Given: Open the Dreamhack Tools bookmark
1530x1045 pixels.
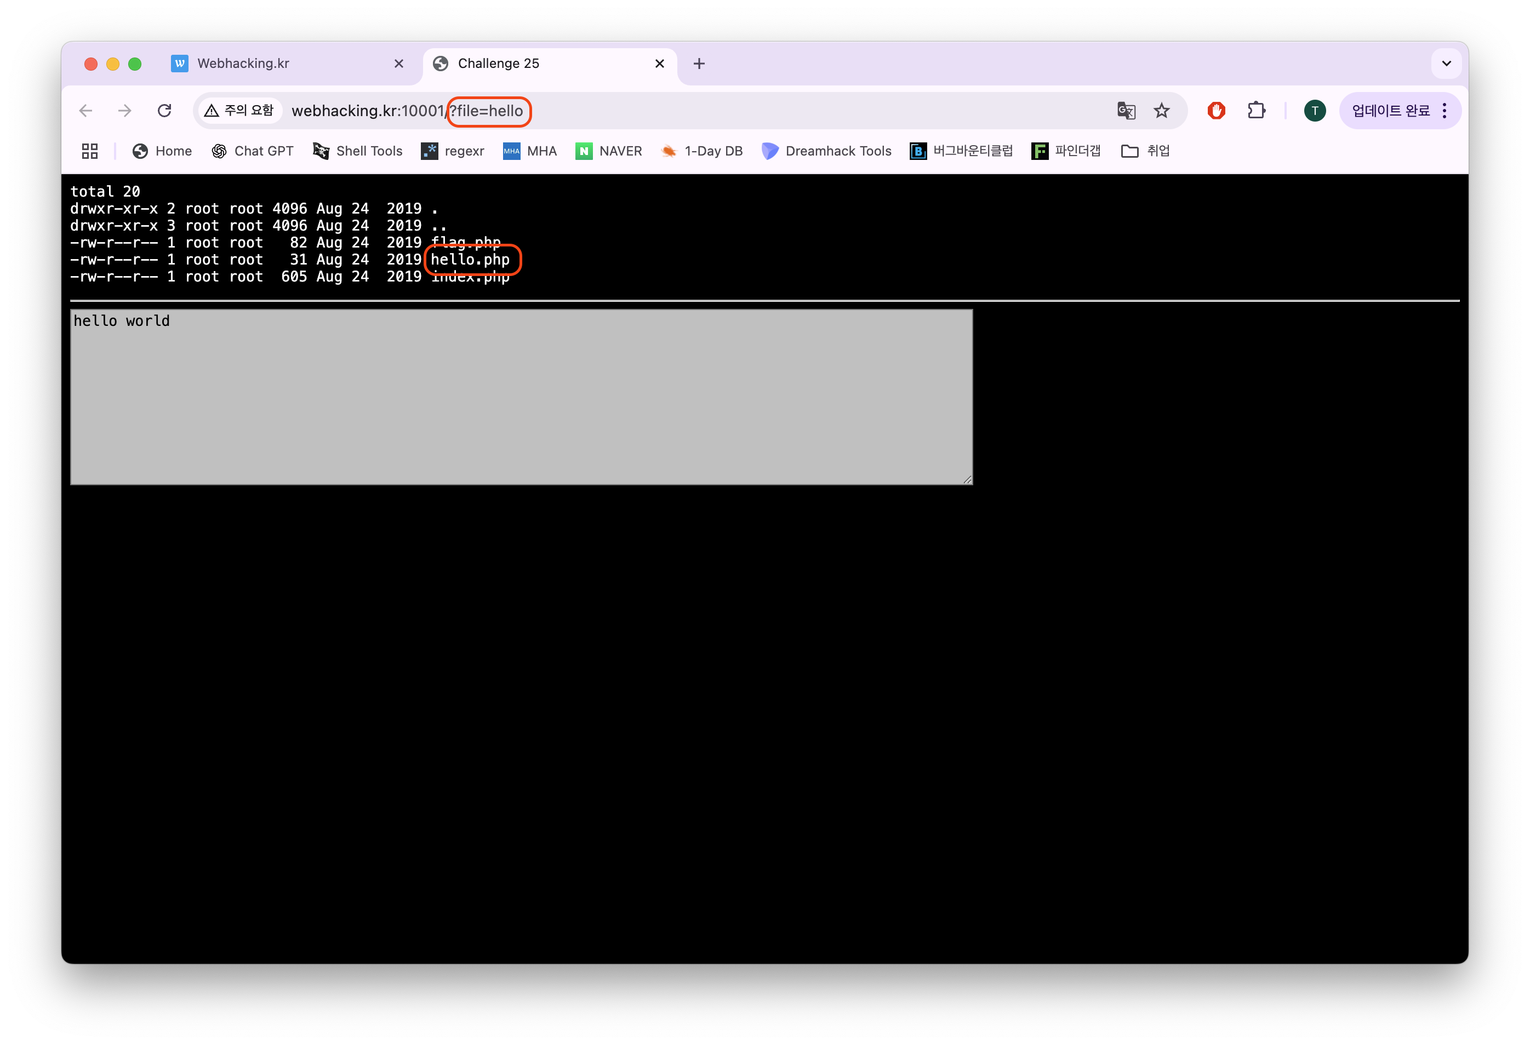Looking at the screenshot, I should 826,151.
